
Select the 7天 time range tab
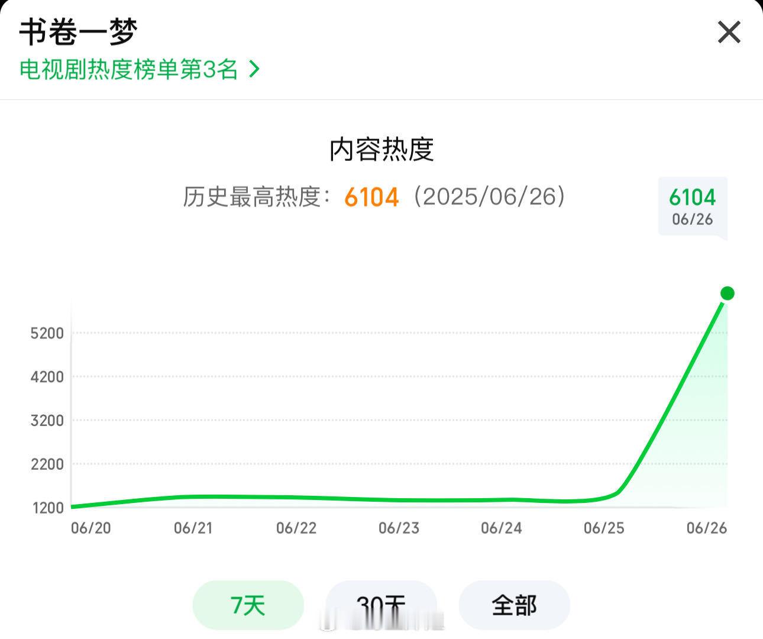pyautogui.click(x=248, y=605)
